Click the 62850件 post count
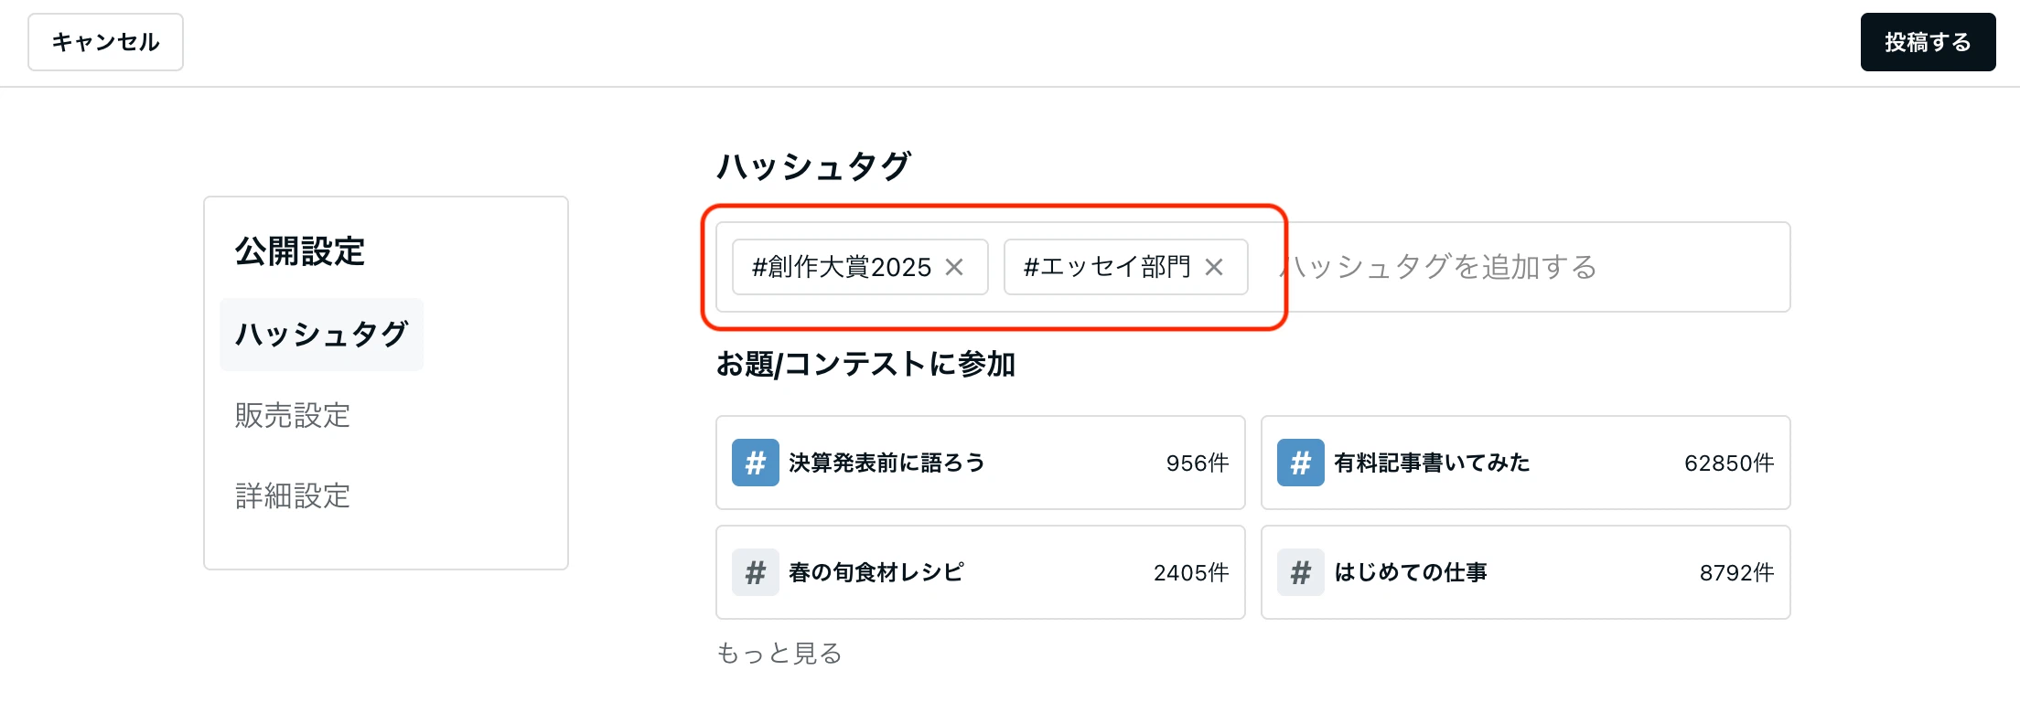The height and width of the screenshot is (724, 2020). (x=1729, y=463)
